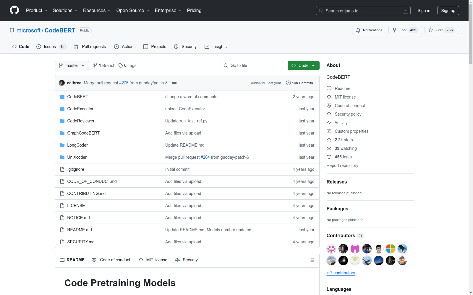Select the README tab in file viewer

click(x=72, y=260)
